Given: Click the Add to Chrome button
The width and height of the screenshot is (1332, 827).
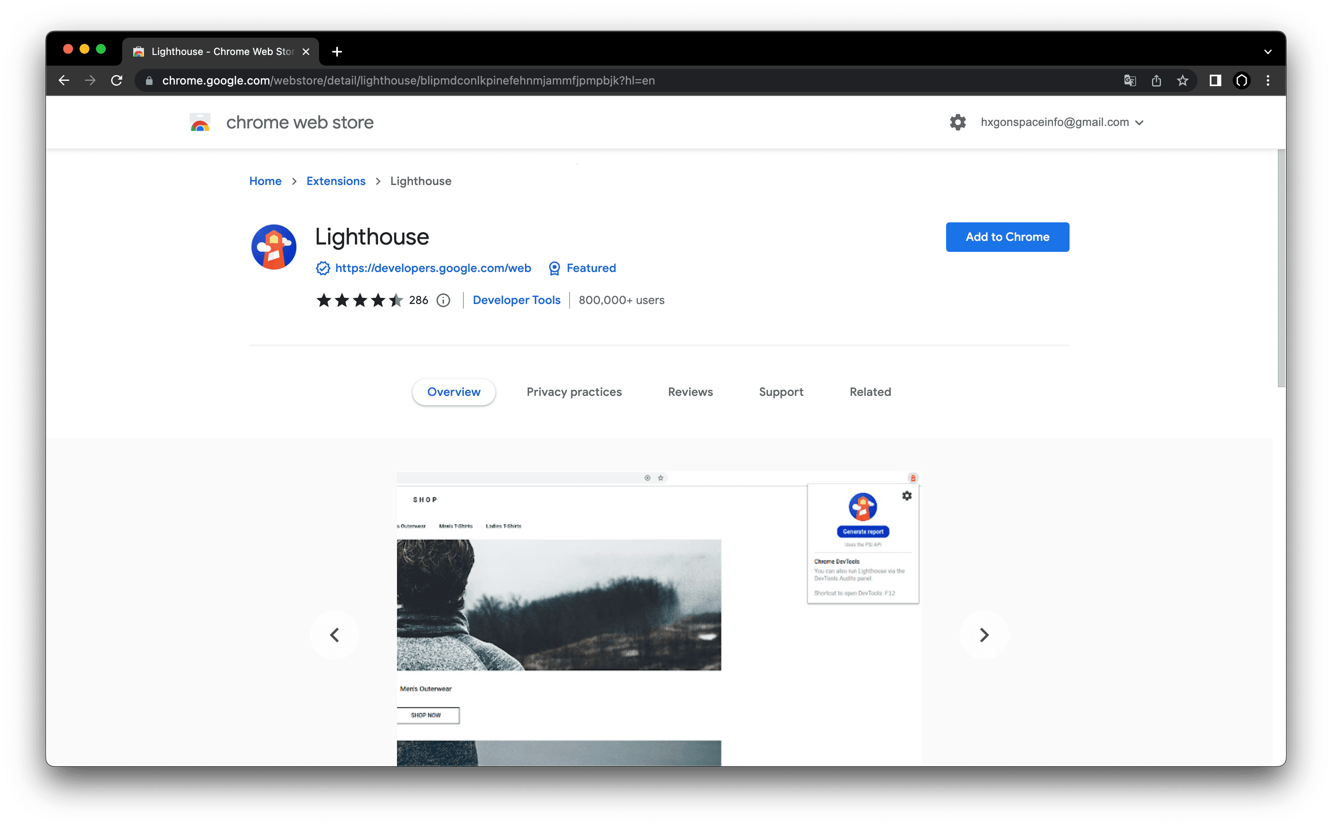Looking at the screenshot, I should [x=1007, y=237].
